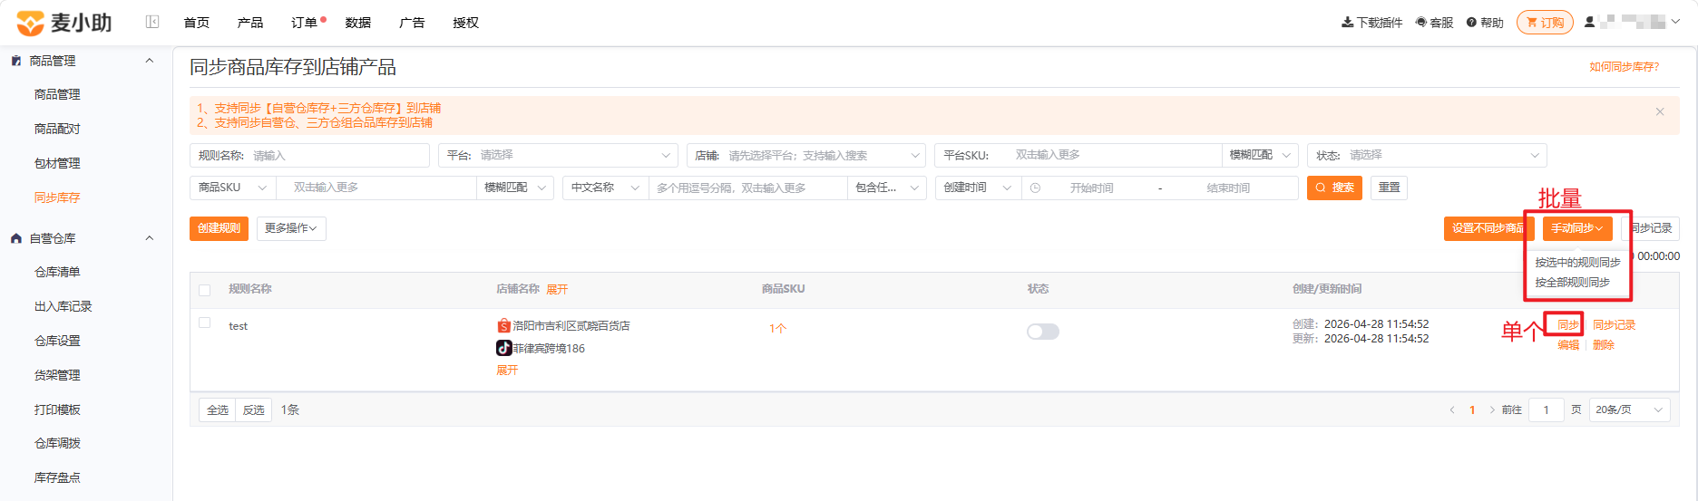This screenshot has height=501, width=1698.
Task: Open 同步记录 for the test rule
Action: tap(1615, 325)
